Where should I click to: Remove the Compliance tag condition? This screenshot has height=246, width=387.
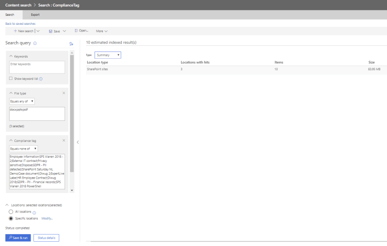(x=64, y=140)
